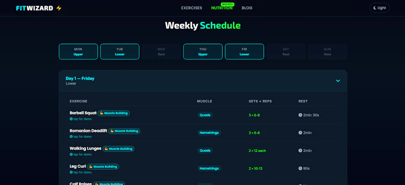Click Muscle Building badge beside Barbell Squat
Screen dimensions: 405x185
coord(113,113)
